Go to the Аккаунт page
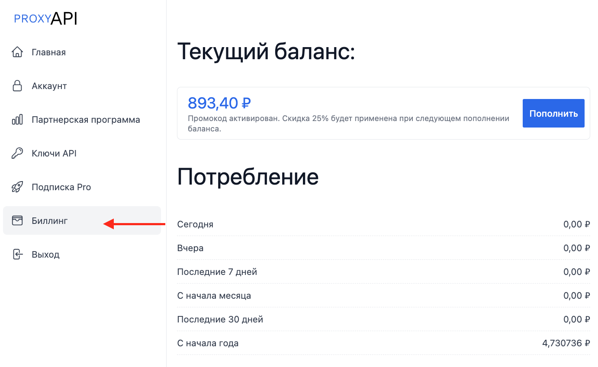This screenshot has height=367, width=598. 49,86
